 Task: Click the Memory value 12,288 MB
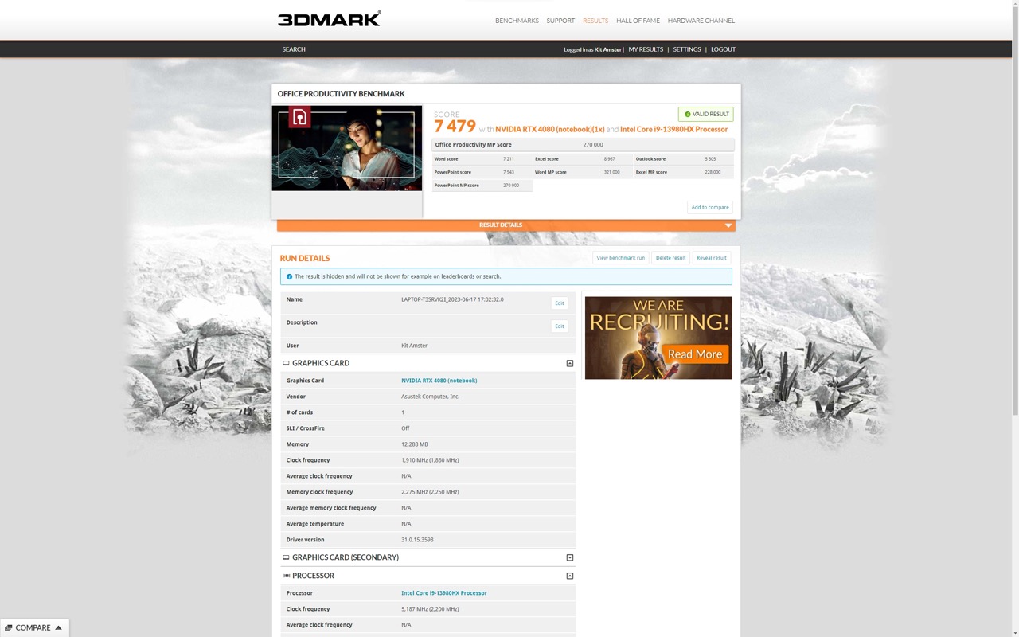pos(414,444)
